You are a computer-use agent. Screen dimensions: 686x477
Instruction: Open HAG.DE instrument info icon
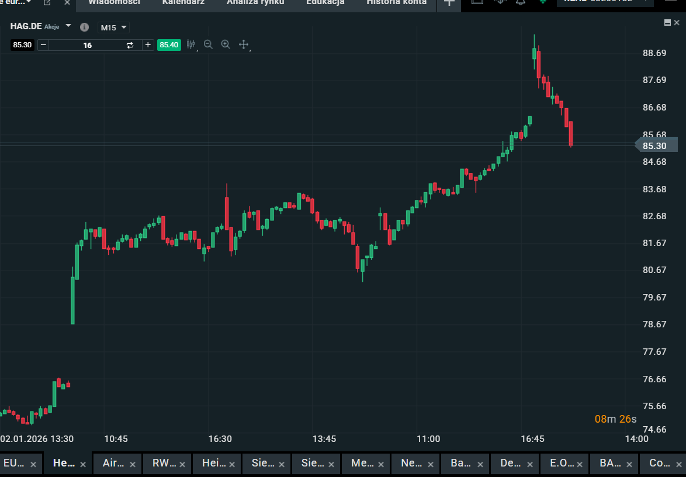coord(84,27)
